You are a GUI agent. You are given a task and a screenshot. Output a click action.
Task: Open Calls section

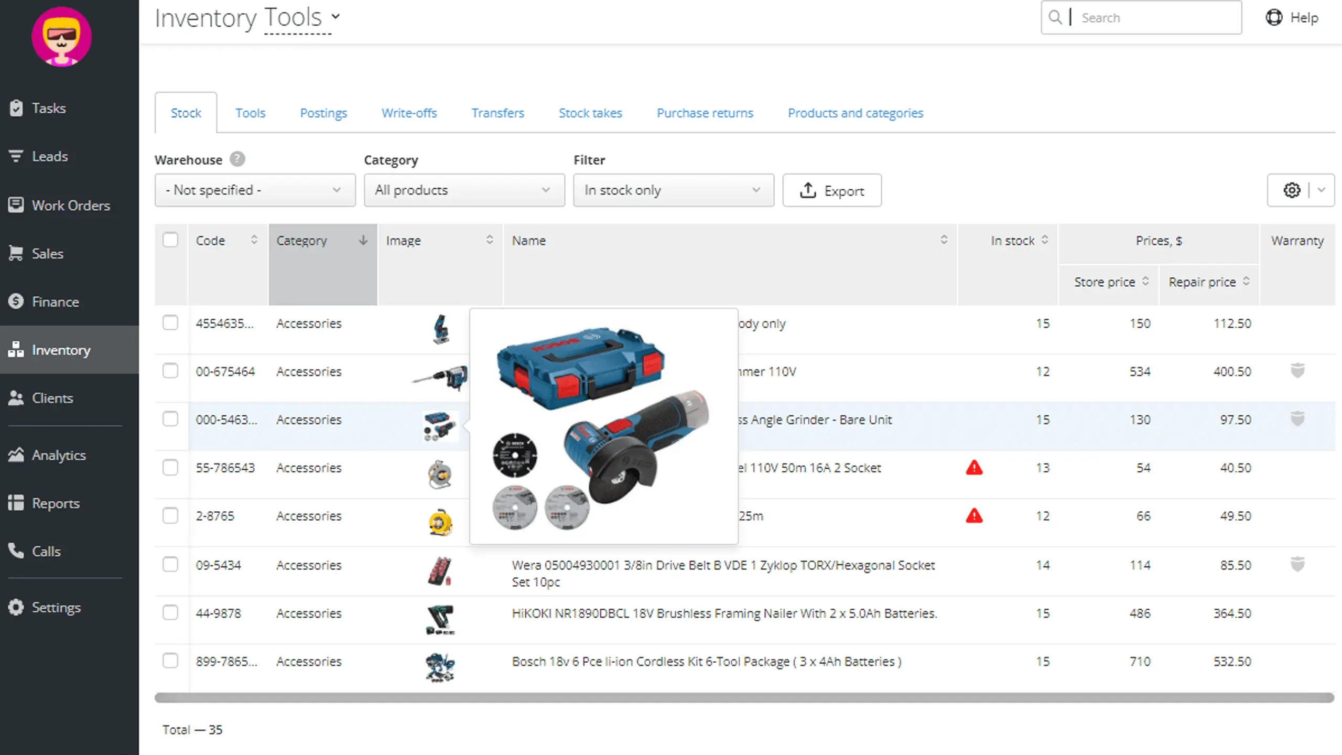[x=35, y=551]
